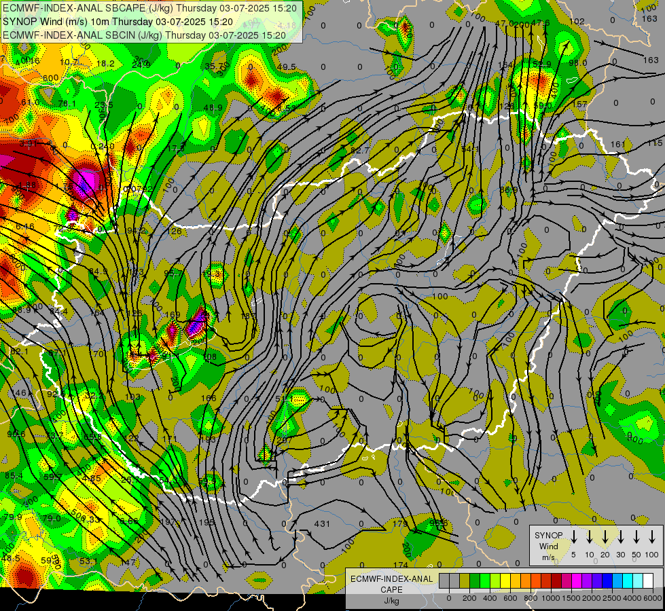The height and width of the screenshot is (611, 665).
Task: Click the map value '10.7'
Action: click(x=69, y=62)
